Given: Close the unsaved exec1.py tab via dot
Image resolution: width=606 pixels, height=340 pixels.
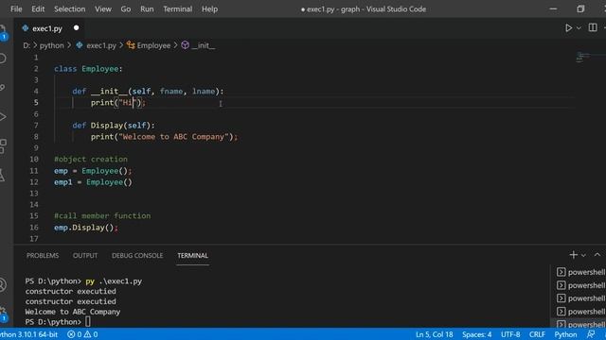Looking at the screenshot, I should (x=76, y=27).
